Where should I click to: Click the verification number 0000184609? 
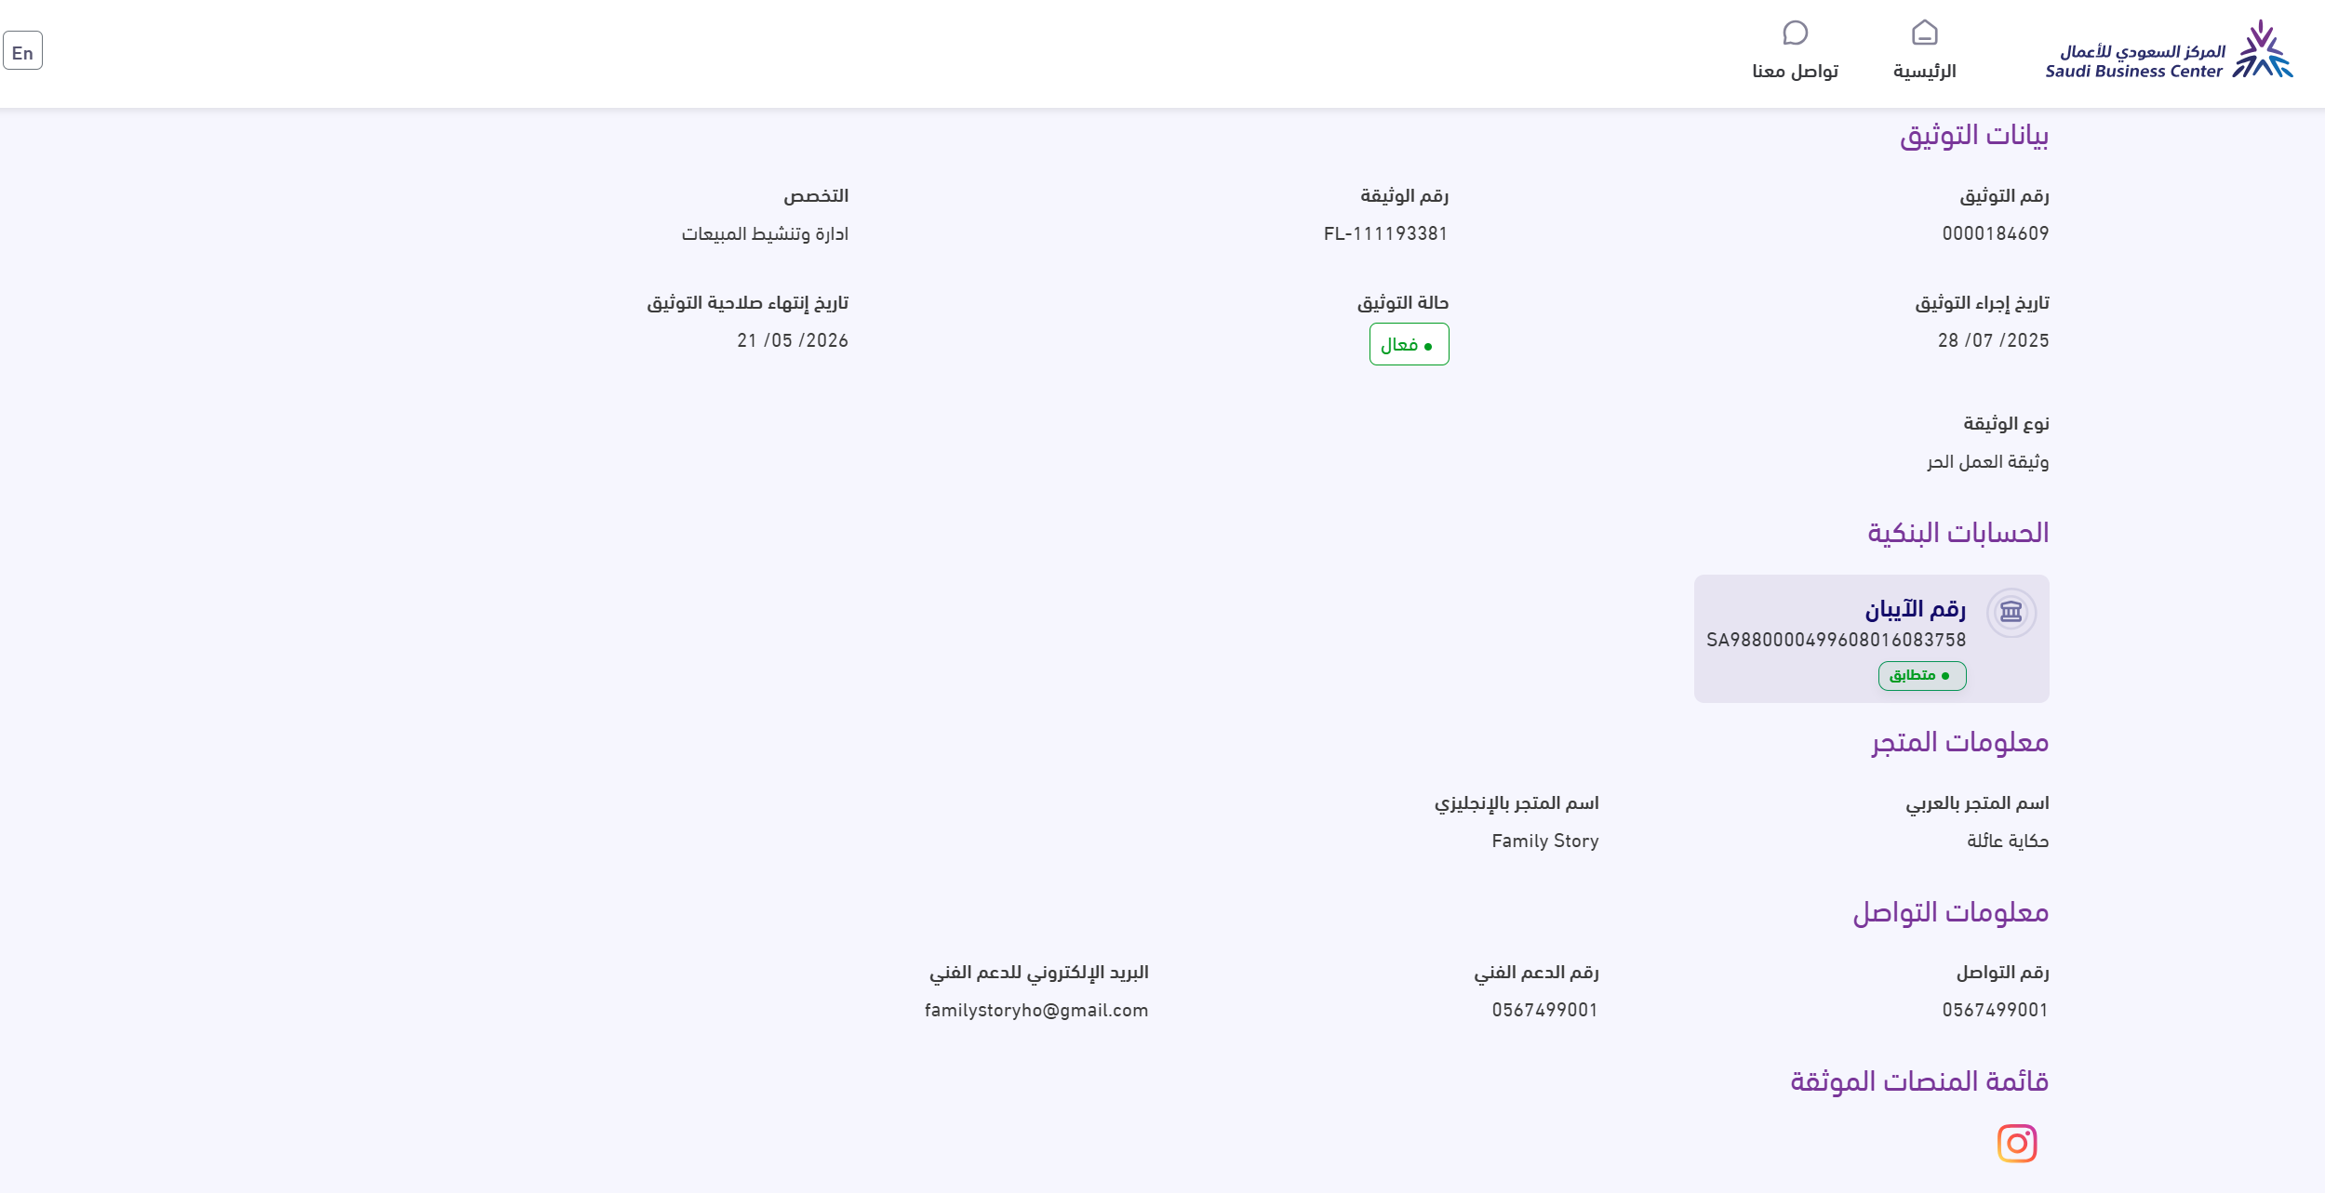[1995, 234]
